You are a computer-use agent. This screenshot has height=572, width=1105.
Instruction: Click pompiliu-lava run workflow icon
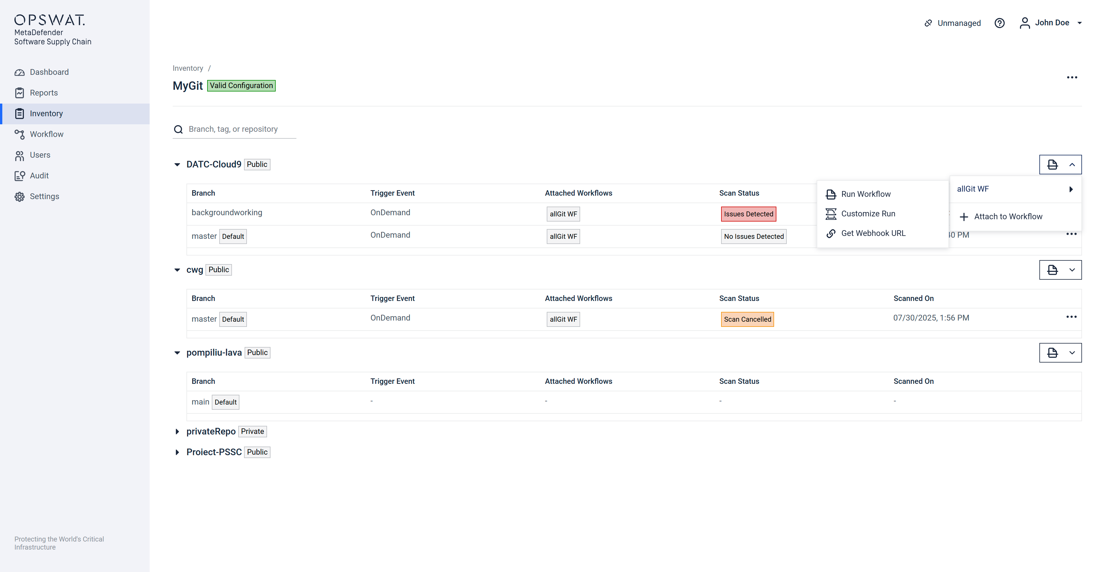coord(1052,353)
